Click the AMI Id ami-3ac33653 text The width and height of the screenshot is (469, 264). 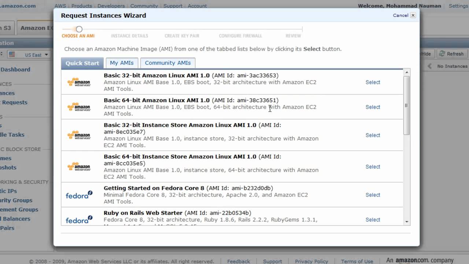pos(245,76)
